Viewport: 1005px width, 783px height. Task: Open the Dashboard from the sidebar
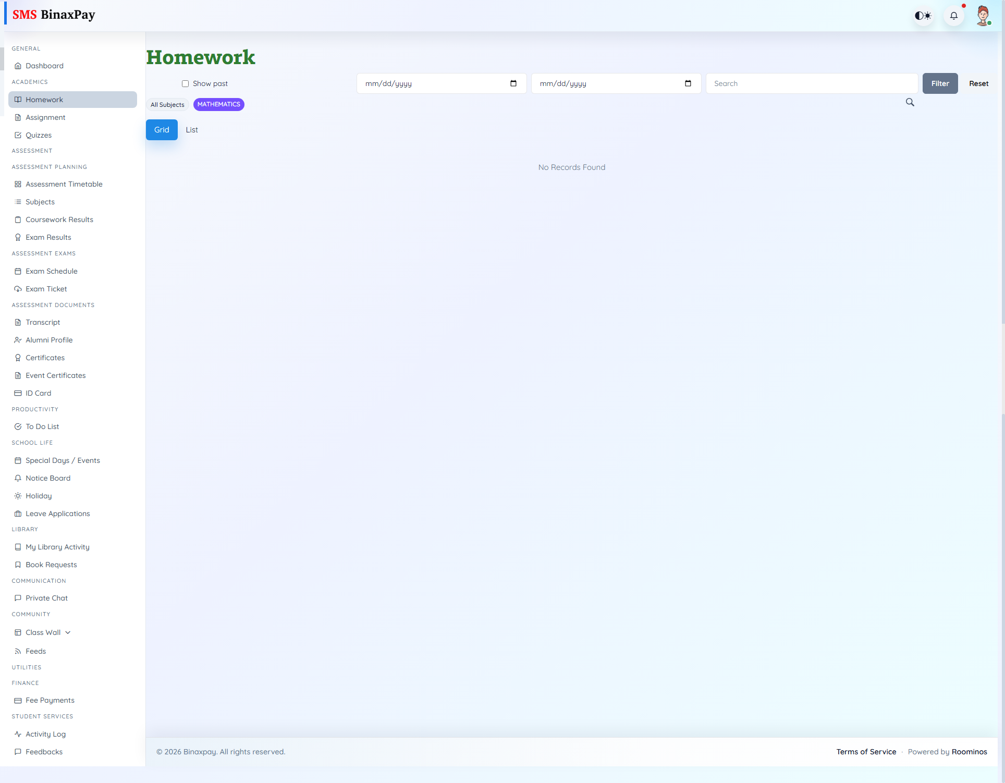[x=45, y=65]
